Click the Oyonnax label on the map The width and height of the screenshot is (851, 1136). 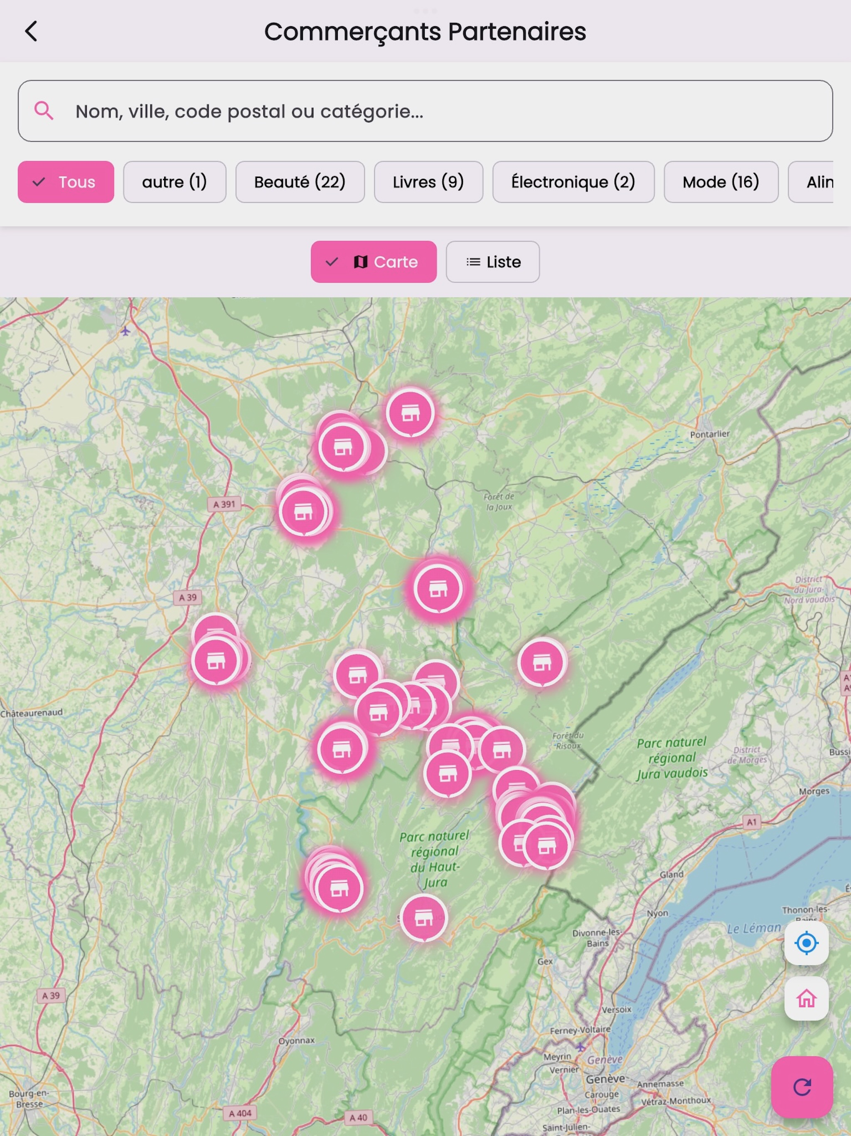point(296,1040)
